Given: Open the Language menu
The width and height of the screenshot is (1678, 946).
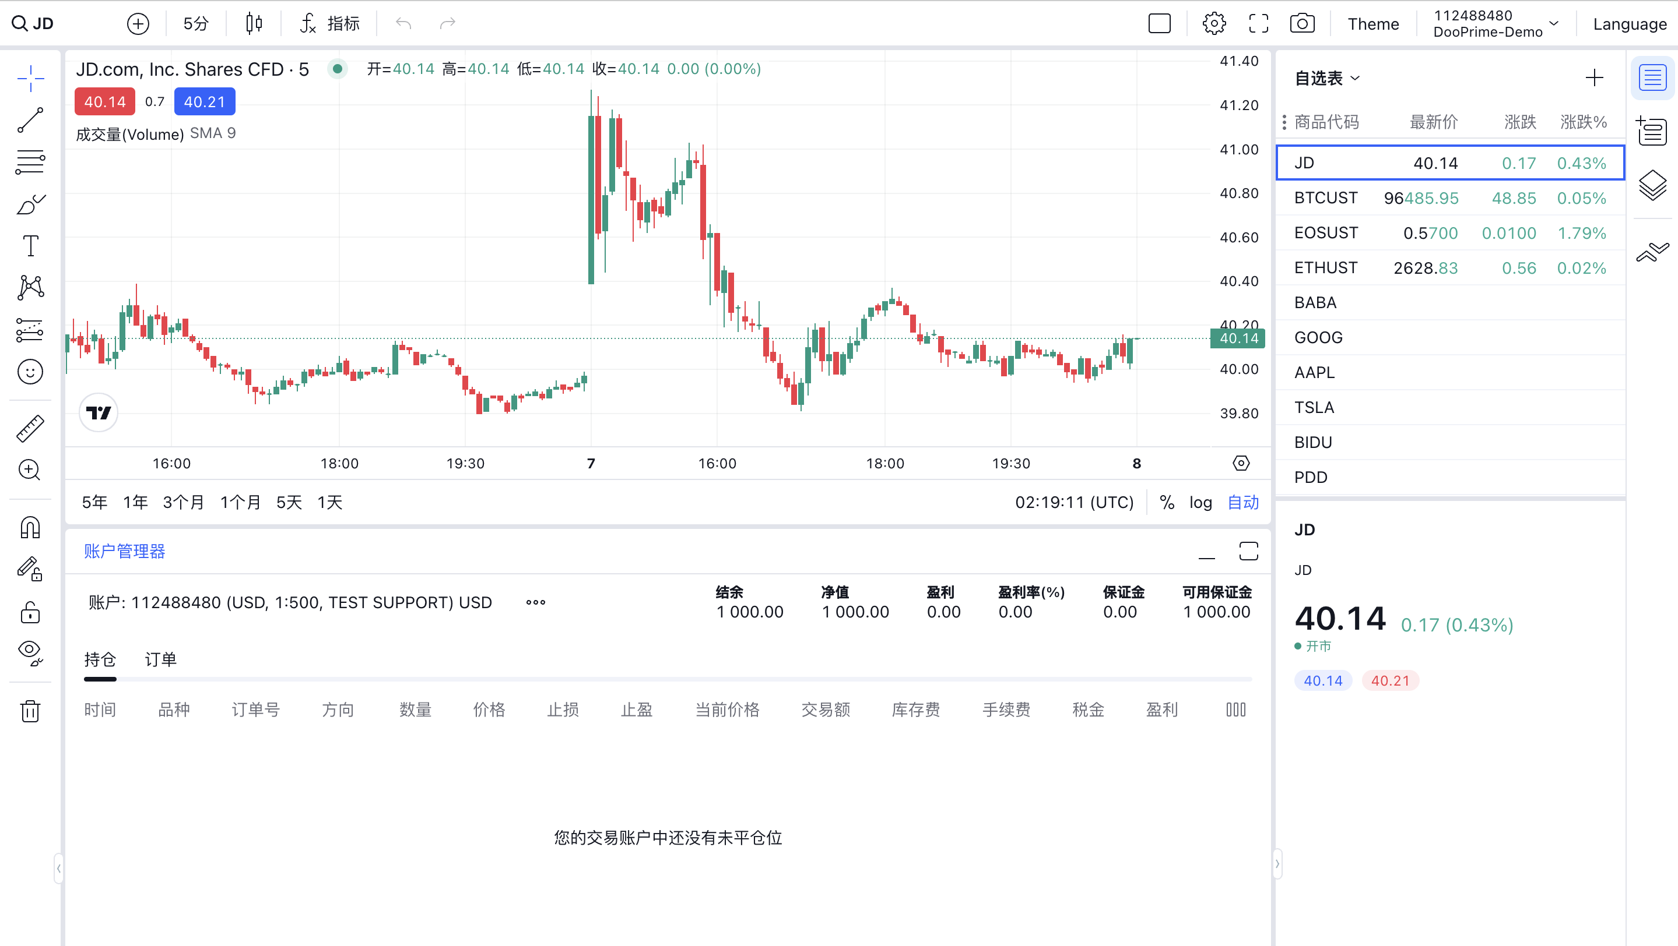Looking at the screenshot, I should point(1629,24).
